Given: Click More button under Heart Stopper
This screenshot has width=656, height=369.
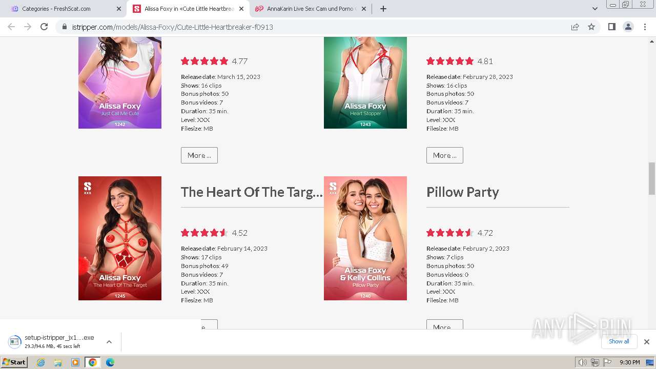Looking at the screenshot, I should click(445, 155).
